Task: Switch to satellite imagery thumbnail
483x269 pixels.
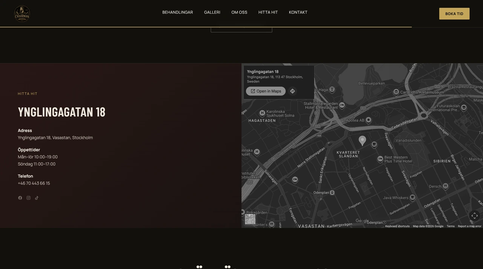Action: (250, 219)
